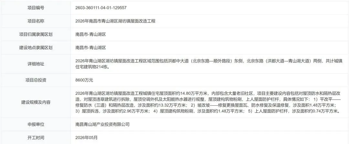Screen dimensions: 349x144
Task: Click the investment value 8600万元
Action: (84, 80)
